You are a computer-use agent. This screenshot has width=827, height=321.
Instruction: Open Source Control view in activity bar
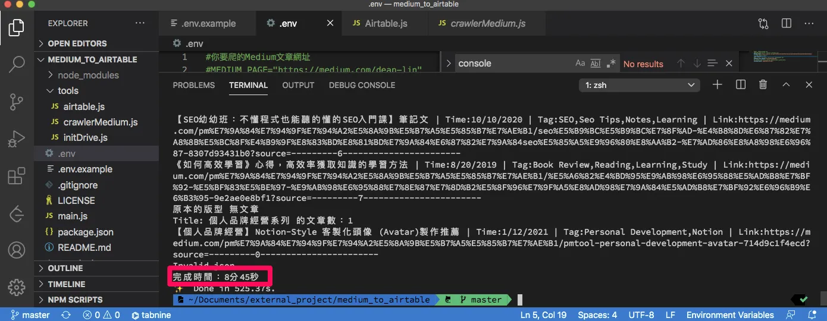click(17, 102)
